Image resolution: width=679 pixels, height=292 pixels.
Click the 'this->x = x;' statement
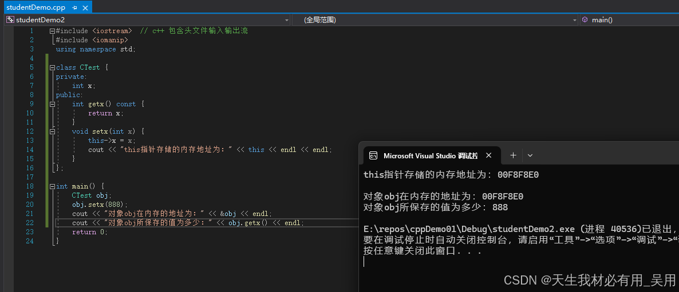pyautogui.click(x=112, y=141)
